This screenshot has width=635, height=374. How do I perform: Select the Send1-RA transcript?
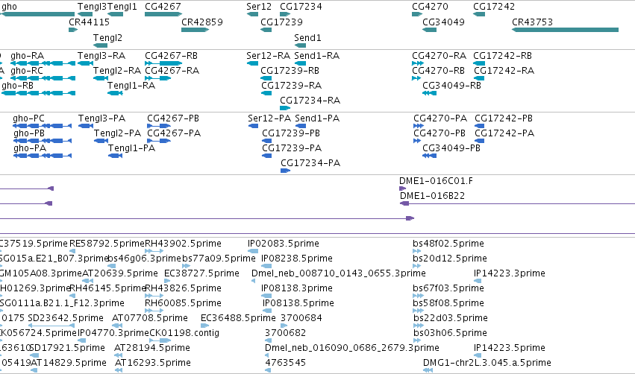[300, 63]
